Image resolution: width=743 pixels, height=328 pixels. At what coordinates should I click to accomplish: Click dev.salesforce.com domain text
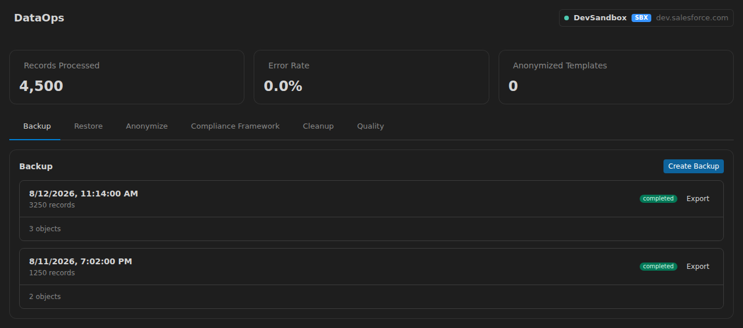(x=692, y=18)
